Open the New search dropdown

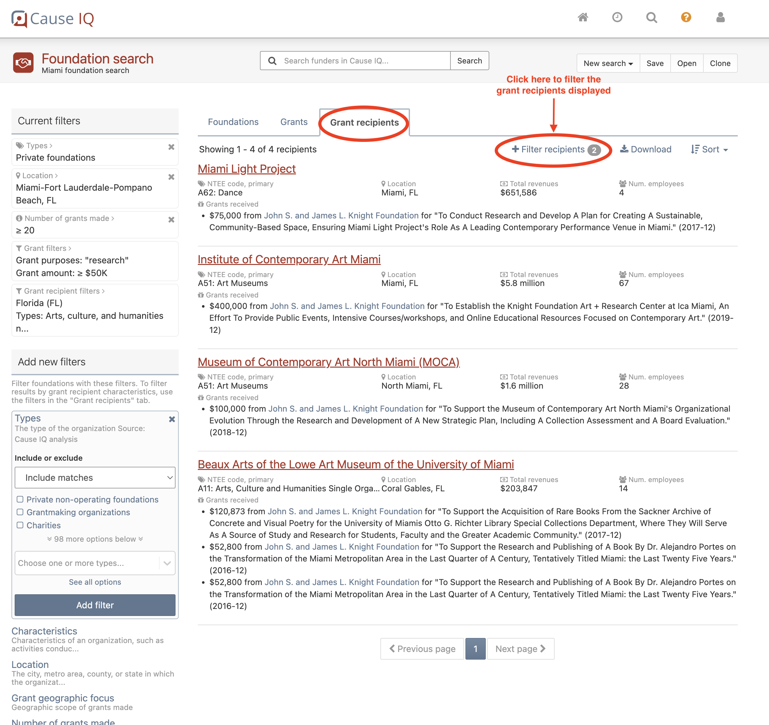tap(608, 63)
